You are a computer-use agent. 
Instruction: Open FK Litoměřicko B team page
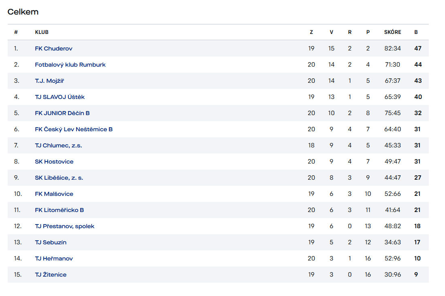[60, 210]
